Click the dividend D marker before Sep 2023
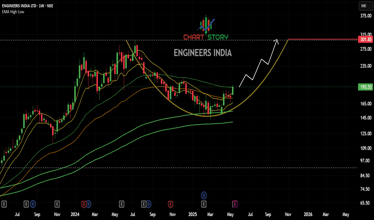 33,204
